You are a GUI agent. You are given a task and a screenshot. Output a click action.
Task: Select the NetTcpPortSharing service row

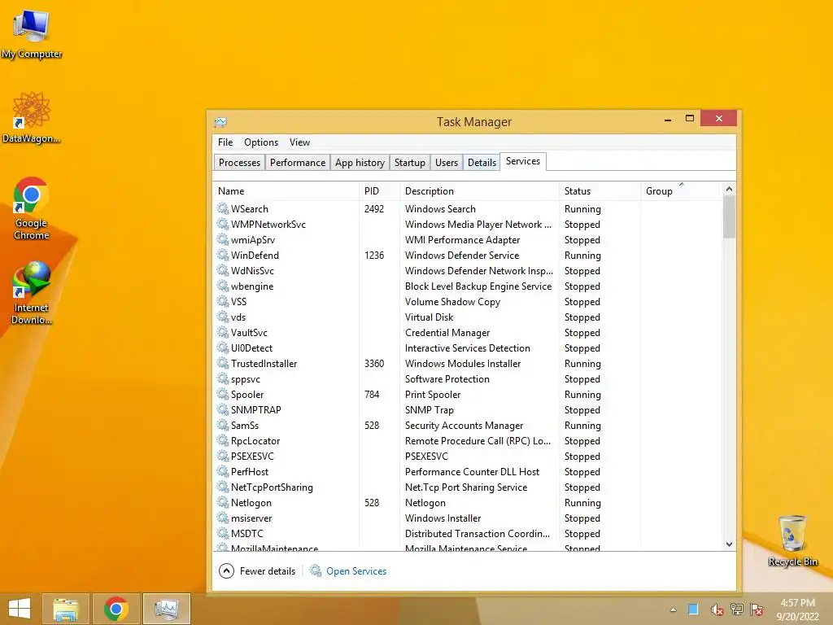468,487
